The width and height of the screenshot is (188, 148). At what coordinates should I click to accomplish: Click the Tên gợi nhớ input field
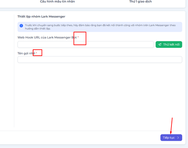click(x=100, y=60)
